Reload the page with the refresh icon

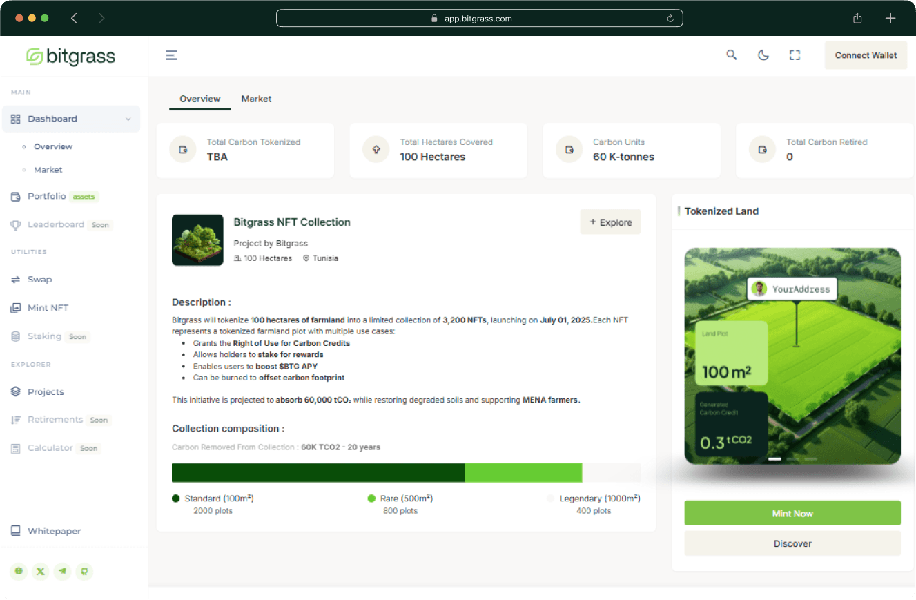point(670,19)
